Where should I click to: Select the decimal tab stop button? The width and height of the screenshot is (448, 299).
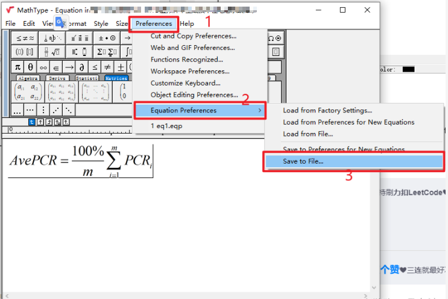[66, 122]
